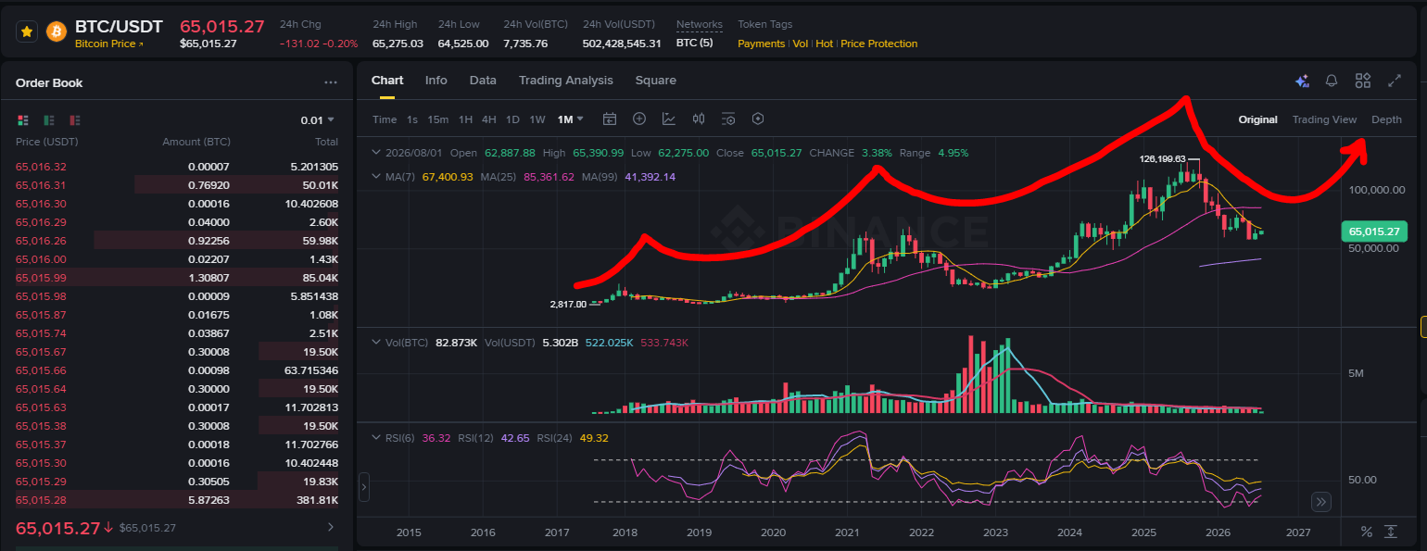The width and height of the screenshot is (1427, 551).
Task: Switch to the Depth chart view
Action: pyautogui.click(x=1386, y=119)
